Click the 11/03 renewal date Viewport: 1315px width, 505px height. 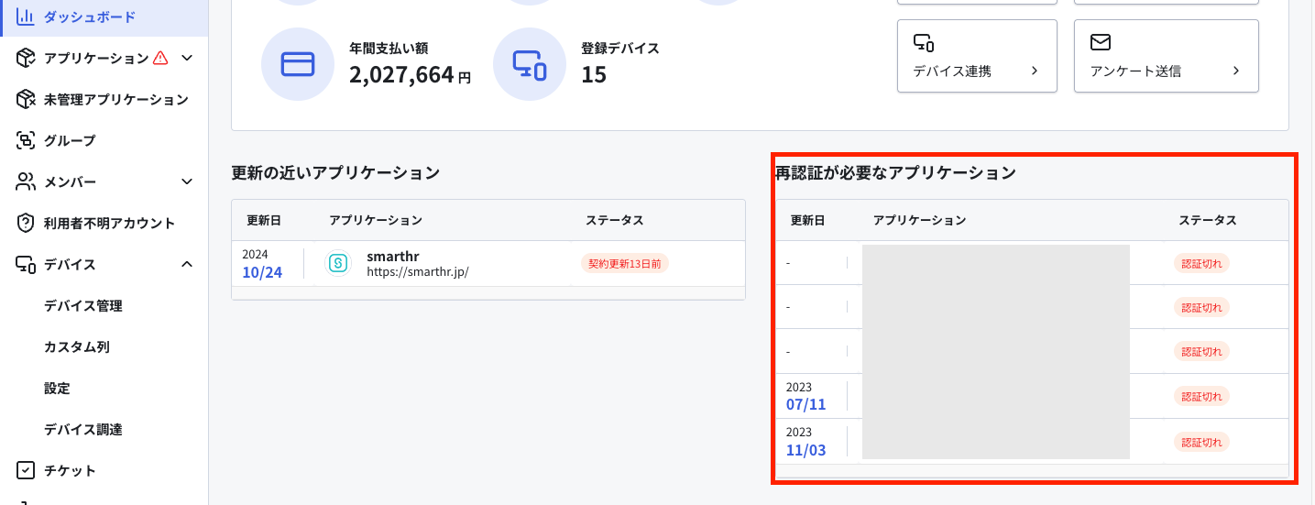tap(806, 449)
